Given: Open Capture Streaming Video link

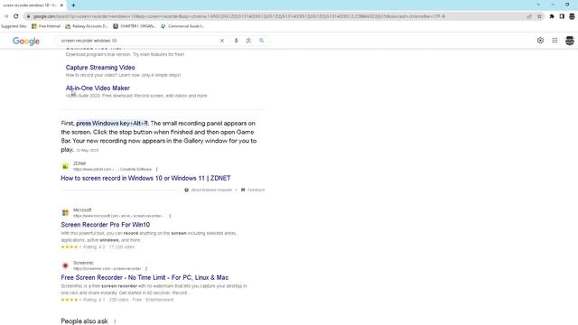Looking at the screenshot, I should click(100, 68).
